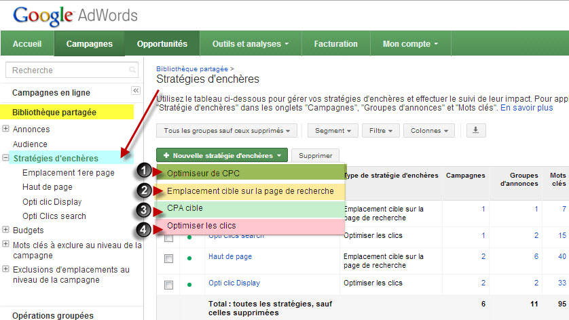The height and width of the screenshot is (320, 569).
Task: Click the Supprimer button
Action: [315, 155]
